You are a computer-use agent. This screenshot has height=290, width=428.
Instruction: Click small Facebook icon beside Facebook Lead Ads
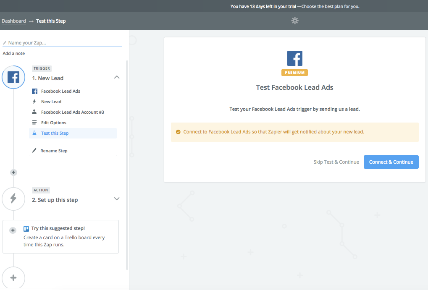[35, 91]
